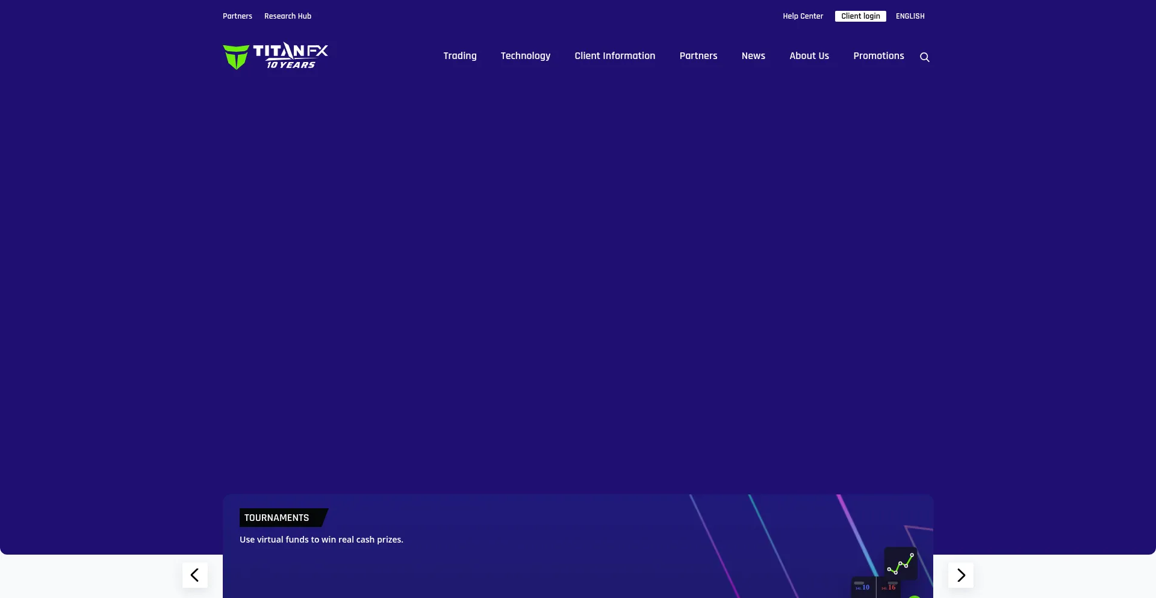
Task: Go to previous carousel slide arrow
Action: click(194, 575)
